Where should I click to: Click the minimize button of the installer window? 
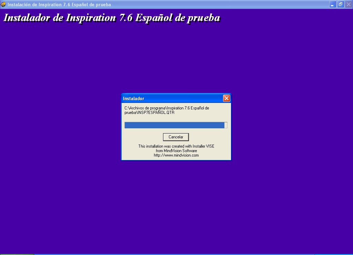click(x=332, y=4)
